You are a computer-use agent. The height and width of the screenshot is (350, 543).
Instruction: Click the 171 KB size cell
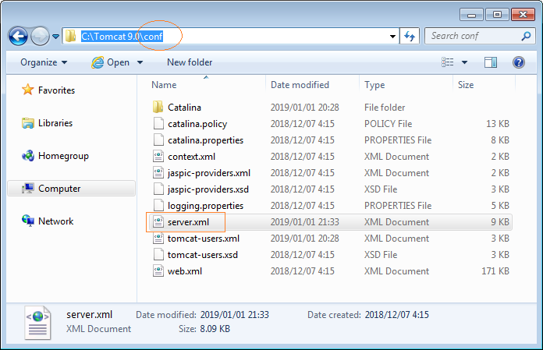click(495, 271)
